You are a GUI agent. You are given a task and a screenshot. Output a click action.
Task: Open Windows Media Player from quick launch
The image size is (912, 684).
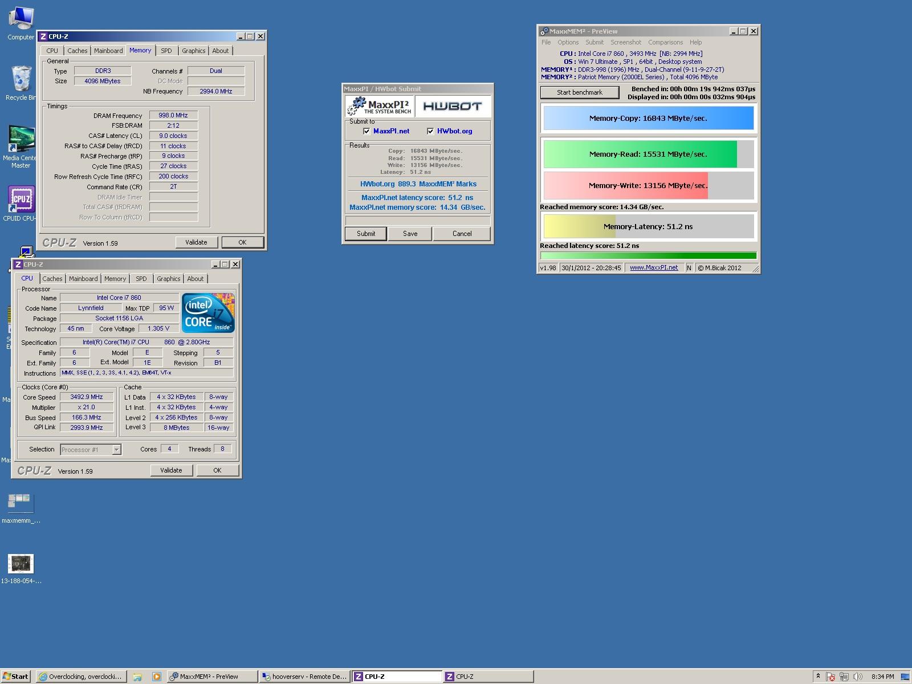coord(156,677)
